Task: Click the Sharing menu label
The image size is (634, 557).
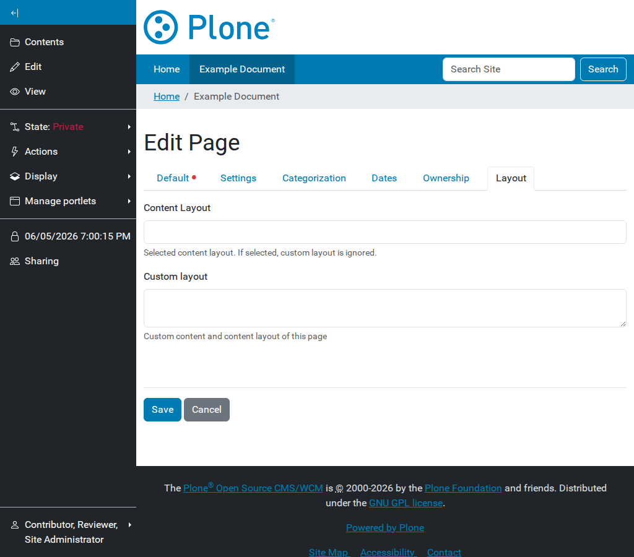Action: coord(41,261)
